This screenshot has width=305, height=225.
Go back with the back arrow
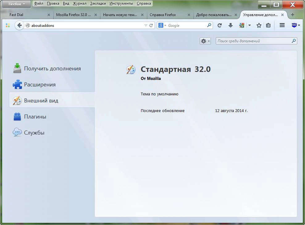[19, 25]
